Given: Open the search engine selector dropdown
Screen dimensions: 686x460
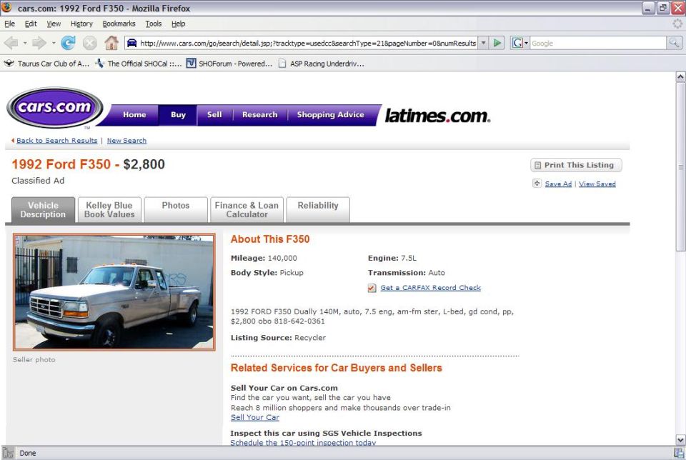Looking at the screenshot, I should coord(520,43).
